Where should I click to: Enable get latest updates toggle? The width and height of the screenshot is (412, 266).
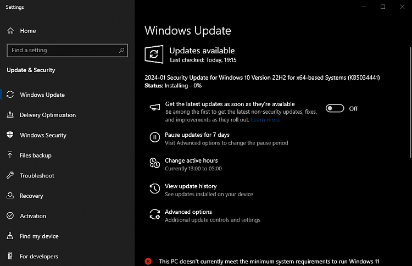(335, 108)
